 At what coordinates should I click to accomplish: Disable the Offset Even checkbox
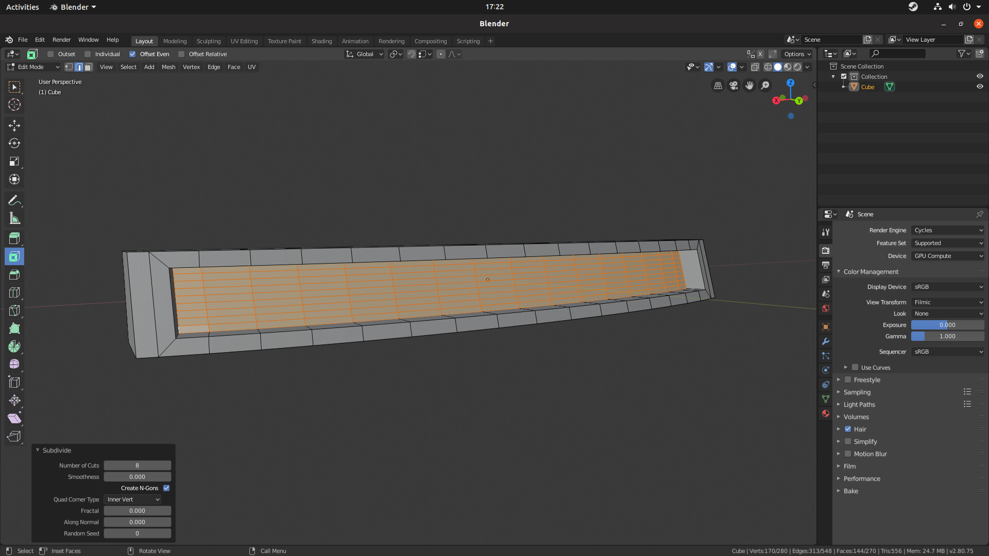point(132,54)
